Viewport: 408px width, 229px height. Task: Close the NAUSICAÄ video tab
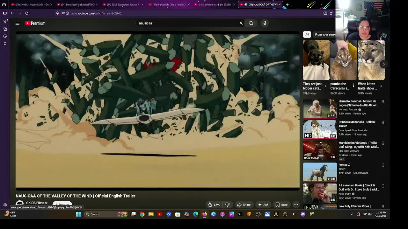coord(280,4)
